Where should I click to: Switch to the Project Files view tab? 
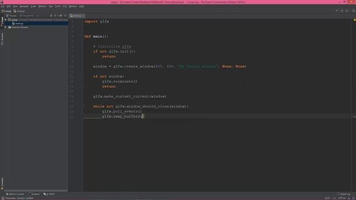(x=27, y=16)
